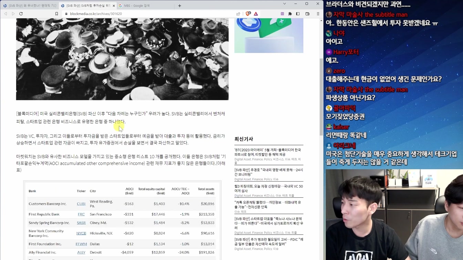Open the purple M extension icon
Image resolution: width=463 pixels, height=260 pixels.
tap(282, 14)
